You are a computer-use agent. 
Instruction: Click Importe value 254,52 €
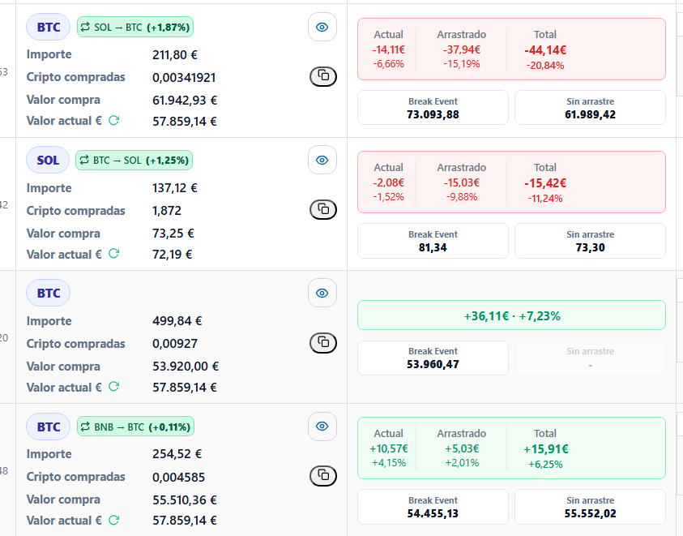click(177, 454)
